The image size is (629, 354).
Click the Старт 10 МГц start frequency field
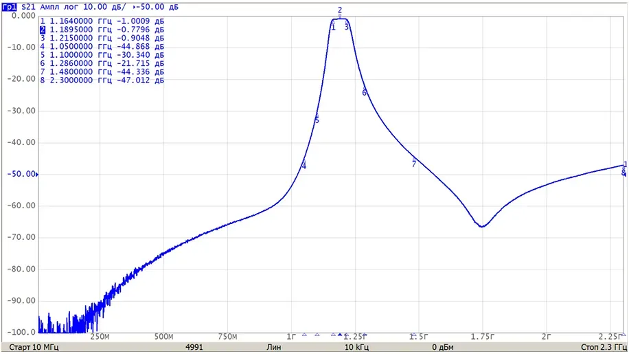click(34, 347)
